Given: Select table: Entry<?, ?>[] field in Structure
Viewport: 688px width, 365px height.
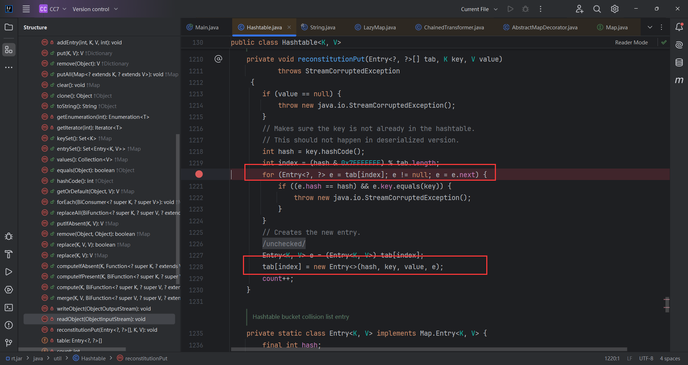Looking at the screenshot, I should (99, 341).
